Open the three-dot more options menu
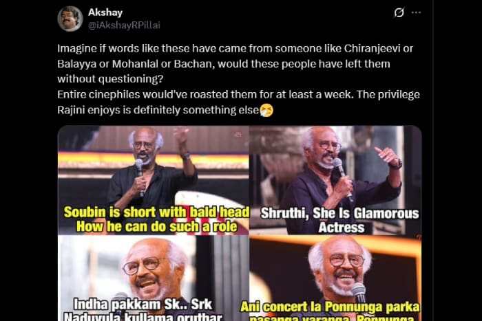Image resolution: width=482 pixels, height=321 pixels. [x=416, y=12]
